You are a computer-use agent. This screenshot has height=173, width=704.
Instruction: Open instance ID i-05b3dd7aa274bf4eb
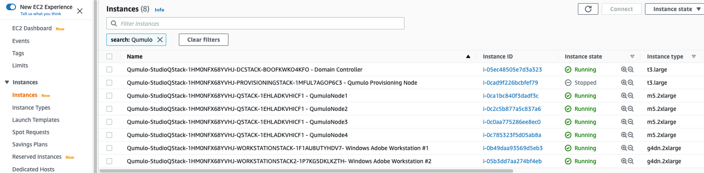tap(512, 161)
